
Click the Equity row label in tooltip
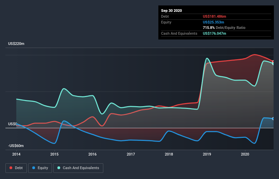[166, 22]
